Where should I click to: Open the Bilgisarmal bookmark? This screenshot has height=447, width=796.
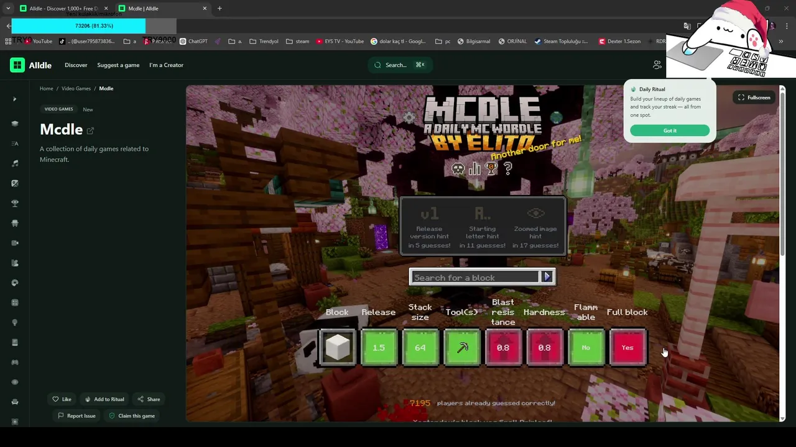tap(473, 42)
